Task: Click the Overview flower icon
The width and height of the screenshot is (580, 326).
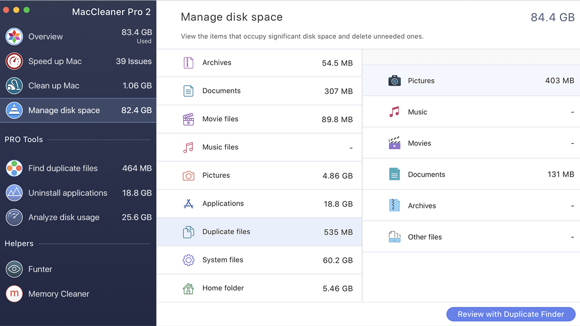Action: 14,37
